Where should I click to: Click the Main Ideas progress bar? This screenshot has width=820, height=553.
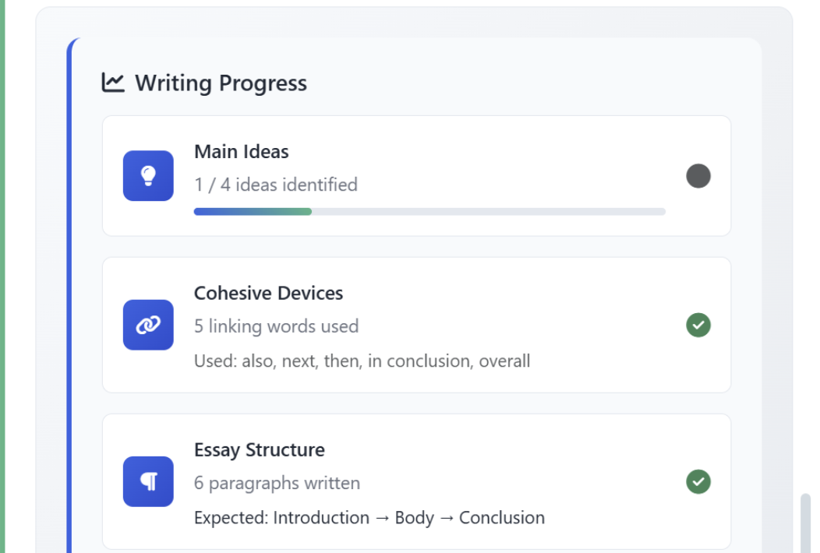tap(429, 212)
